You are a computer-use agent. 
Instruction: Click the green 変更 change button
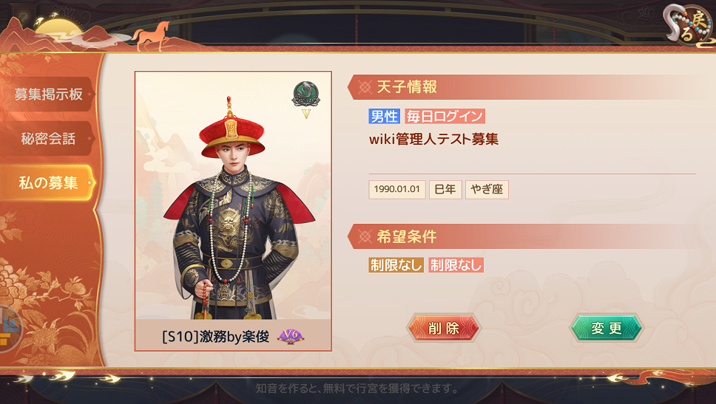pos(607,328)
